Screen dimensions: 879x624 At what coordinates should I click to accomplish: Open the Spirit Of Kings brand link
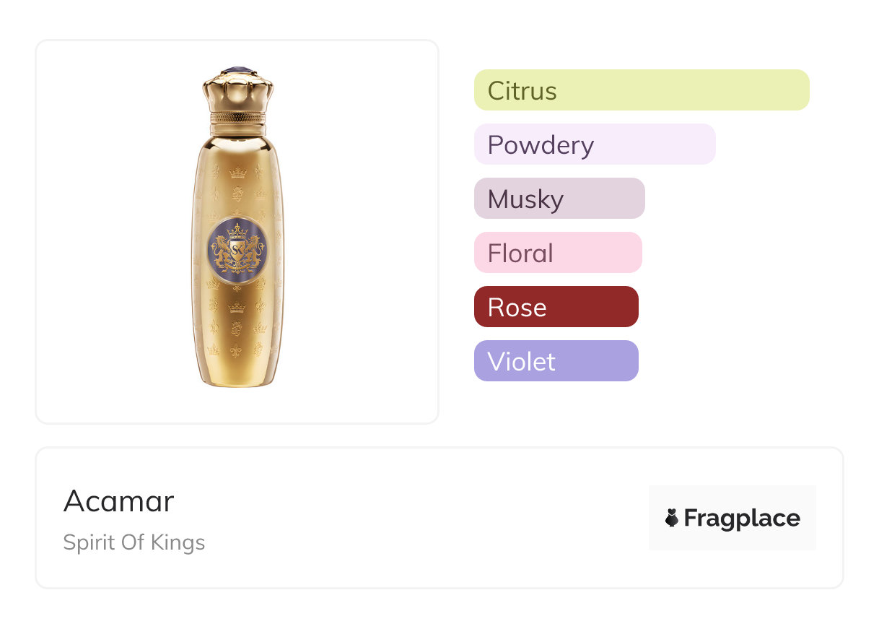134,542
